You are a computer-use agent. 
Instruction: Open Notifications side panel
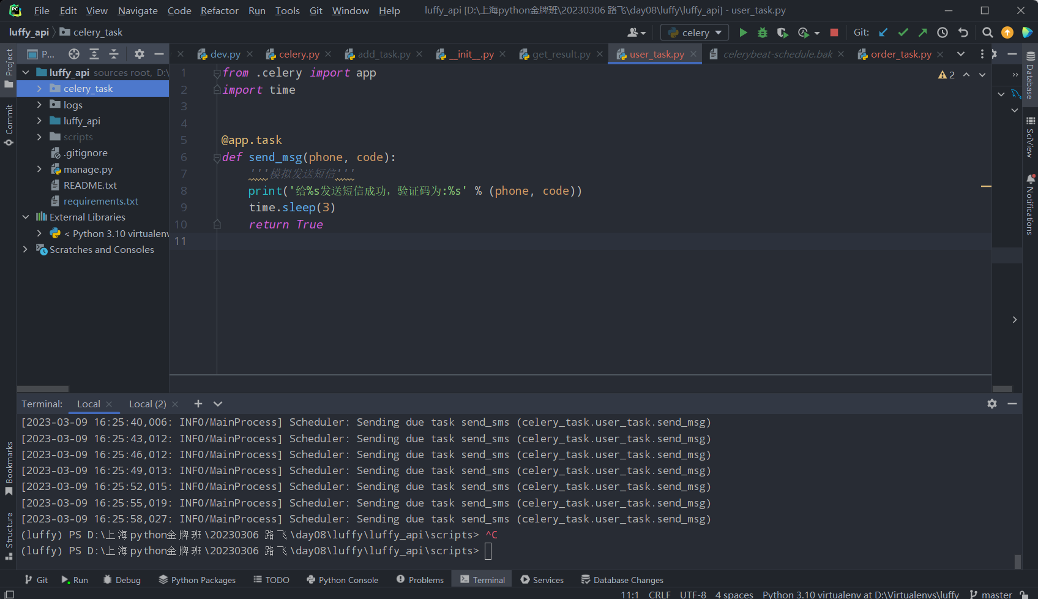coord(1030,205)
